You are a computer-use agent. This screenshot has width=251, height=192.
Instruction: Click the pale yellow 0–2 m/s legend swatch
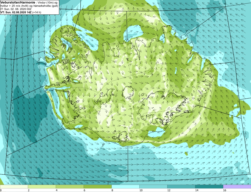(14, 187)
